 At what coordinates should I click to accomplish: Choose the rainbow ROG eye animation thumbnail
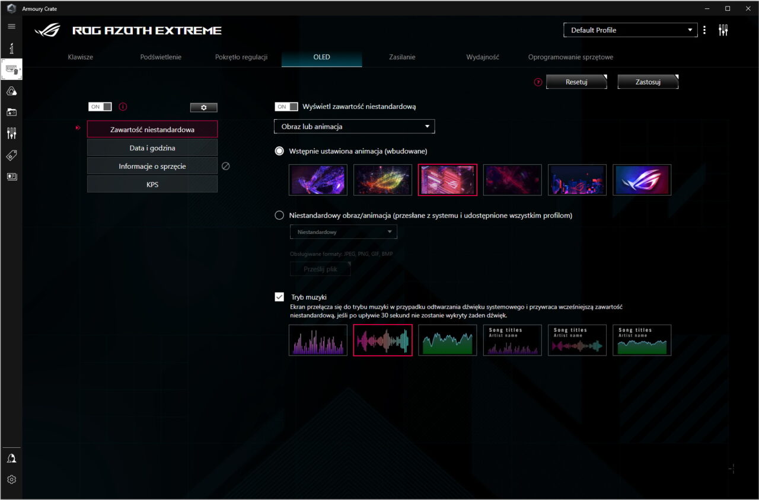click(382, 180)
